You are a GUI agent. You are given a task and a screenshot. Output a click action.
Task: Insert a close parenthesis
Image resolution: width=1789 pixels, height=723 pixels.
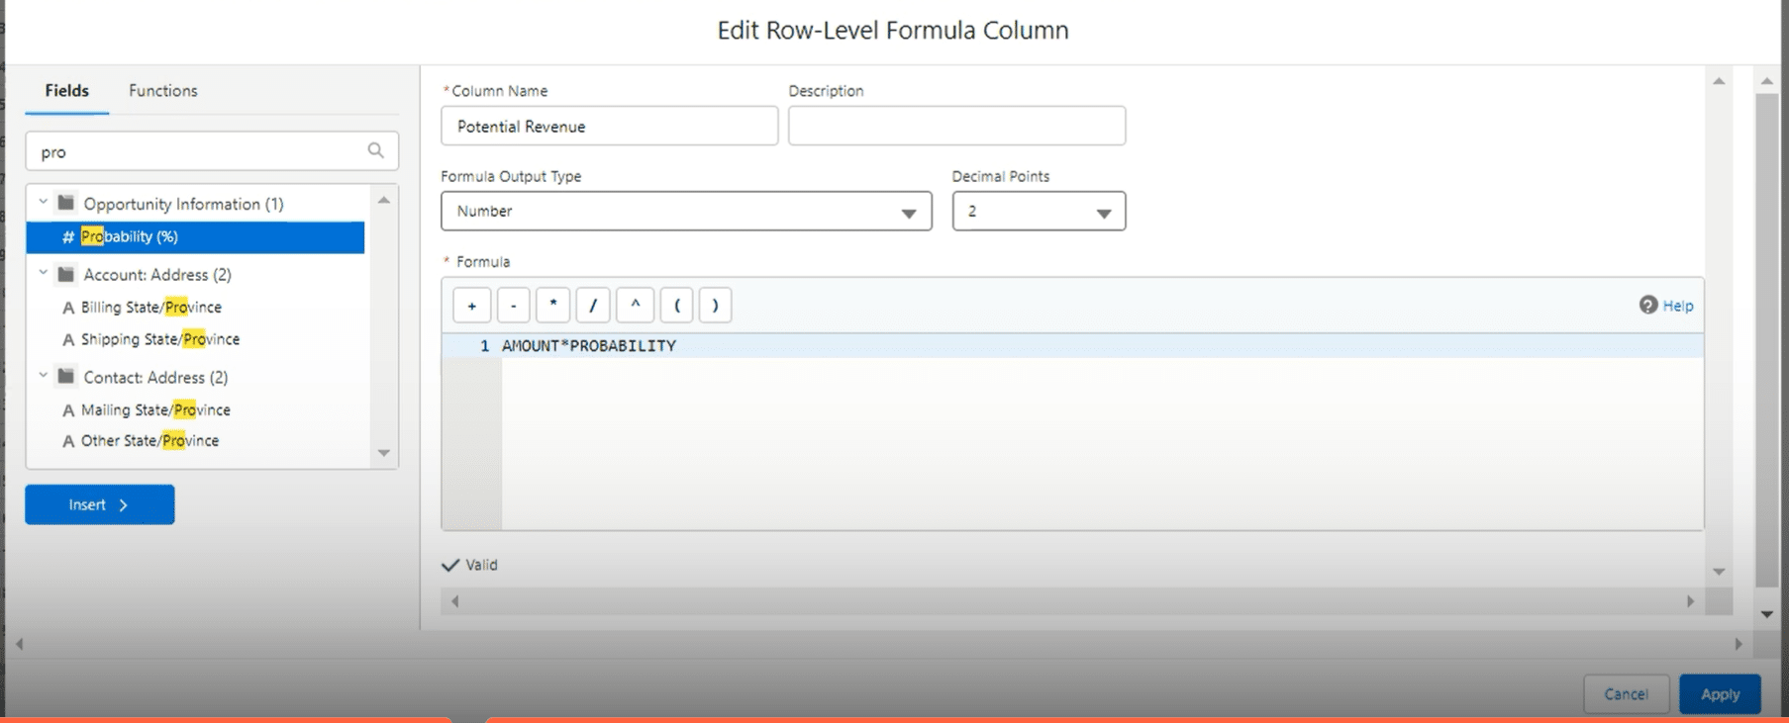715,306
